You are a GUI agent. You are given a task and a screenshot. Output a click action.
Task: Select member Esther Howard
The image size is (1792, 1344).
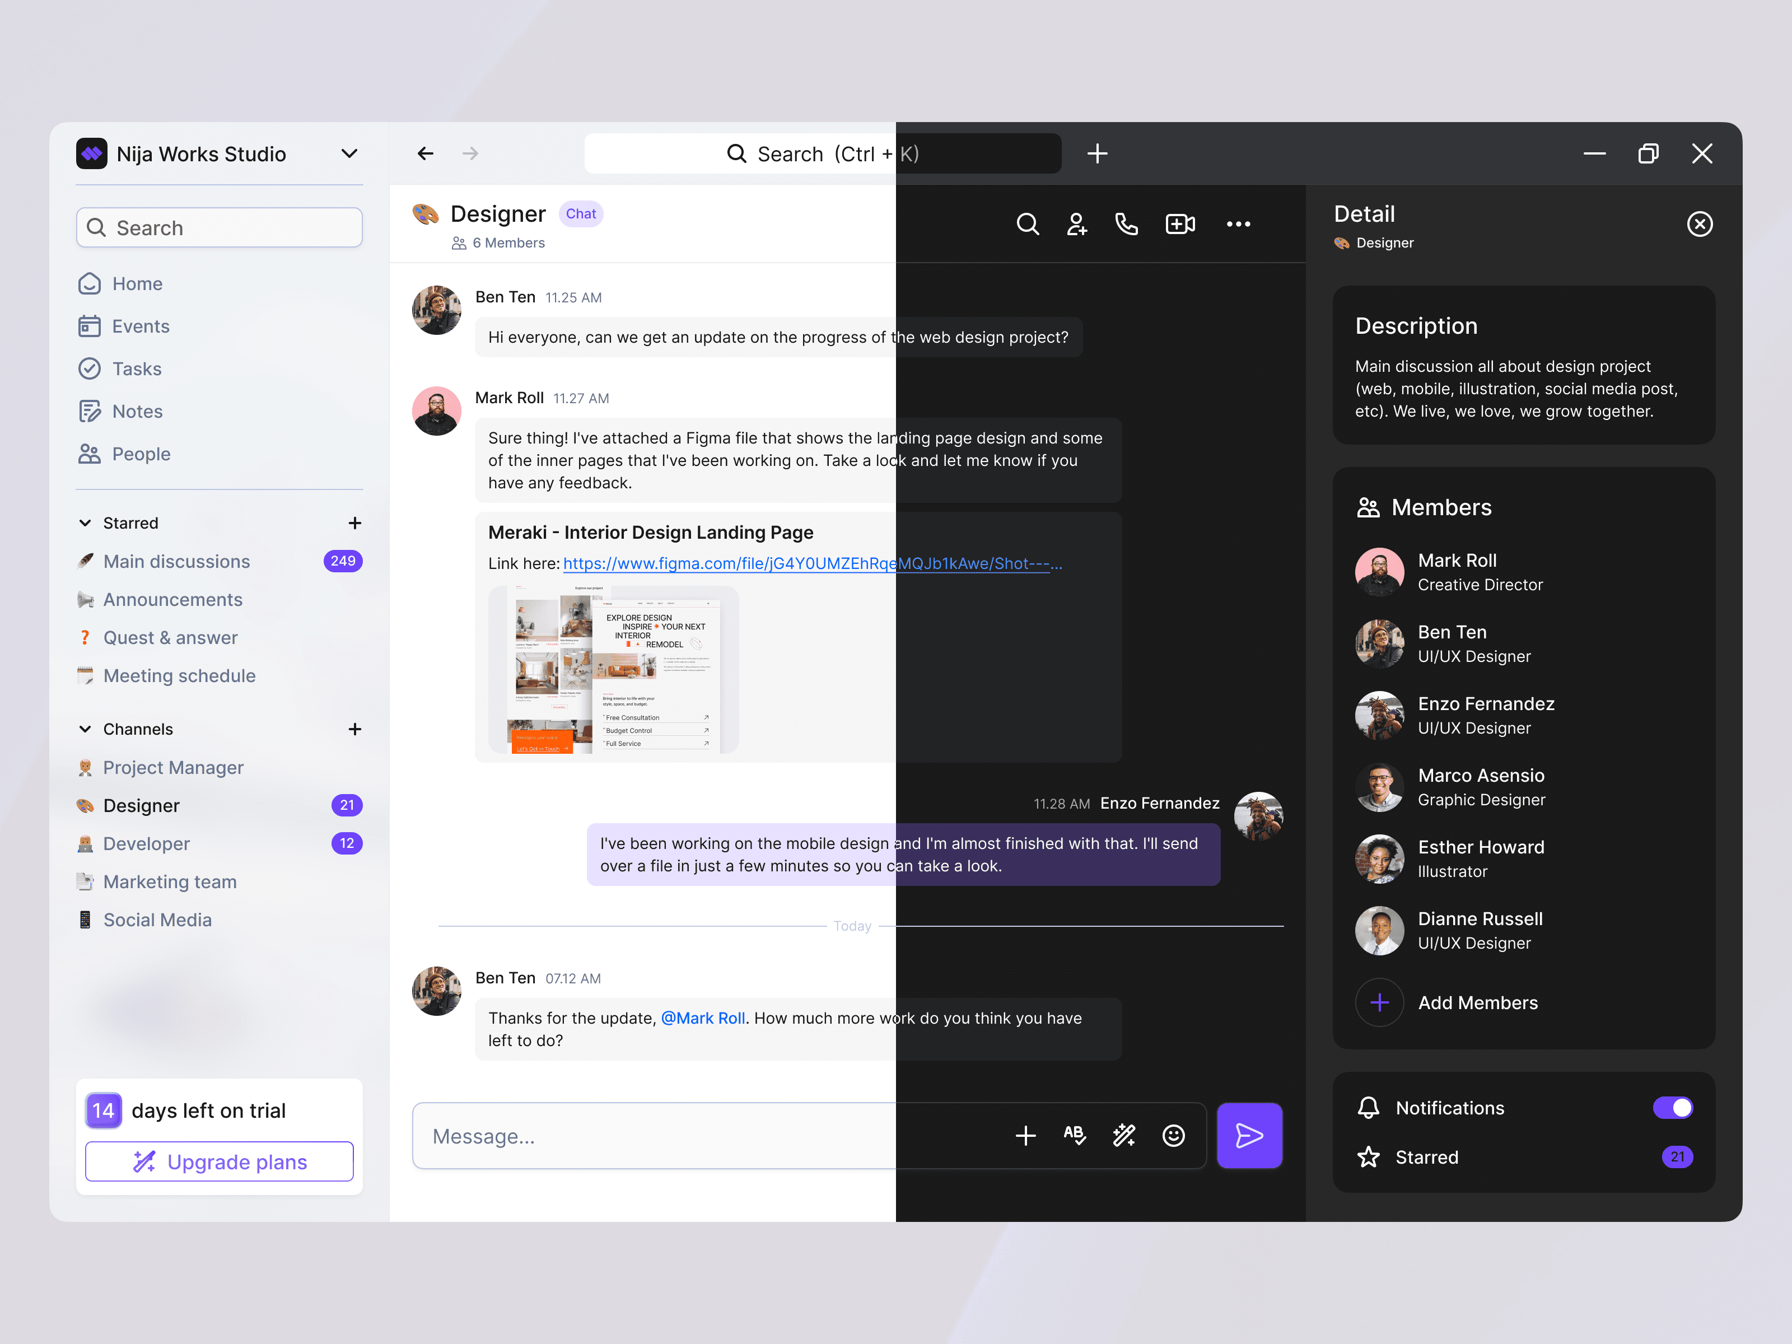pyautogui.click(x=1523, y=858)
